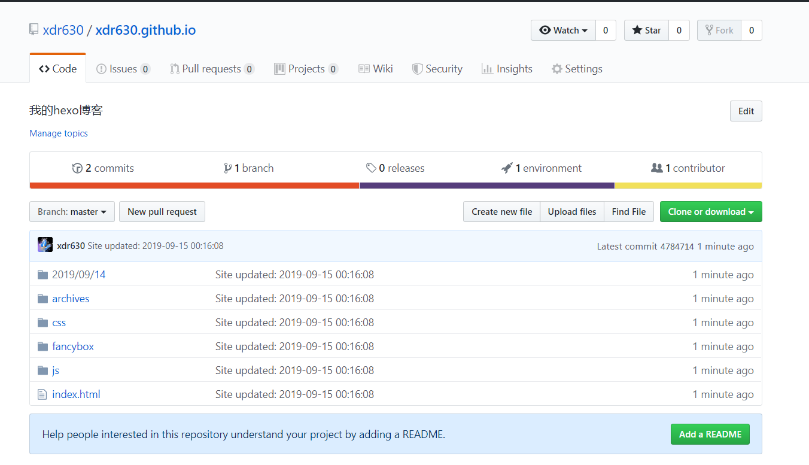Click the repository book icon beside xdr630
The width and height of the screenshot is (809, 465).
coord(34,30)
